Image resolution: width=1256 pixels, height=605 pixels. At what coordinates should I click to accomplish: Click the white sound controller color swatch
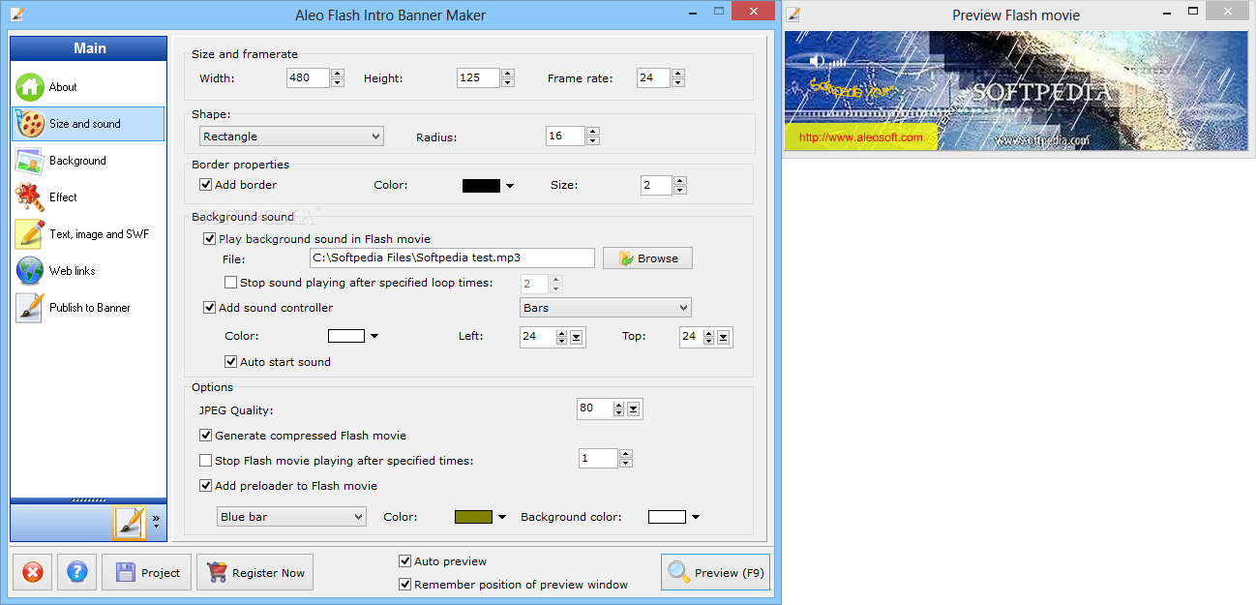pyautogui.click(x=346, y=336)
